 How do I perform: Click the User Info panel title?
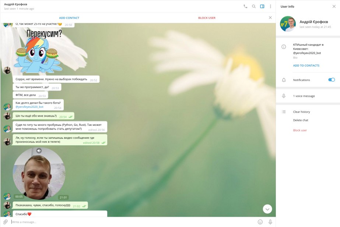click(287, 7)
